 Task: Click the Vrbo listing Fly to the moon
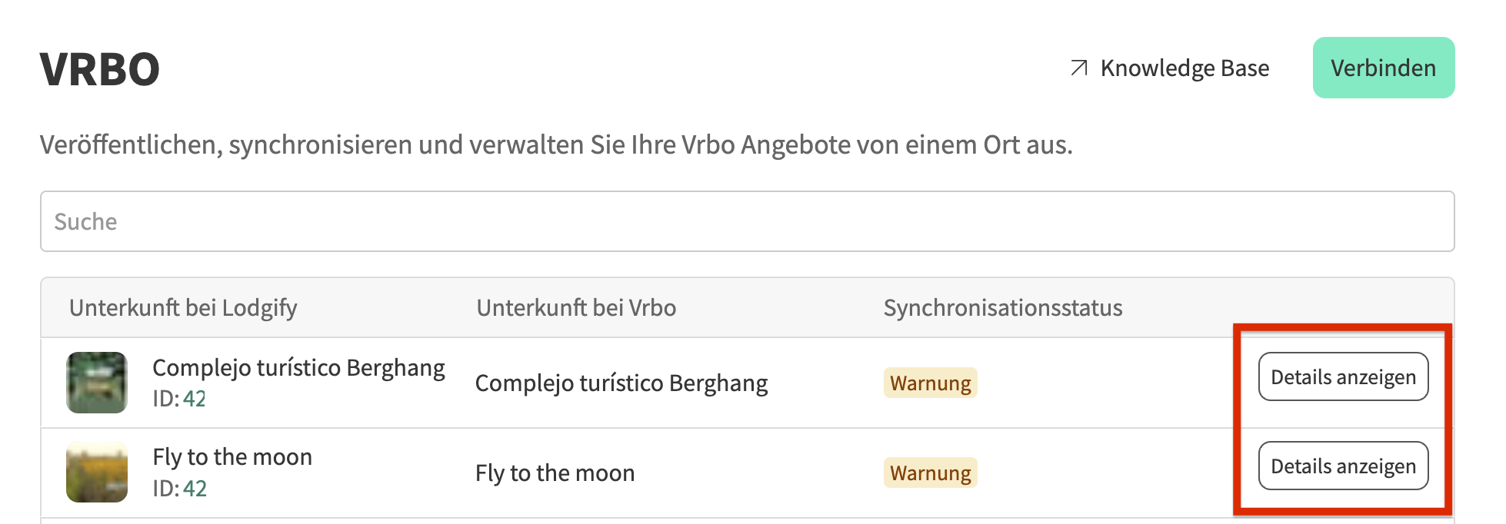tap(555, 473)
